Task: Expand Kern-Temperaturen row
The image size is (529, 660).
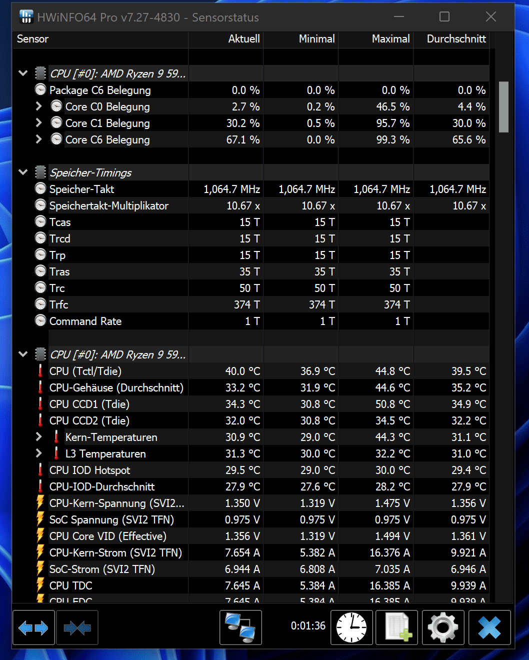Action: click(x=39, y=437)
